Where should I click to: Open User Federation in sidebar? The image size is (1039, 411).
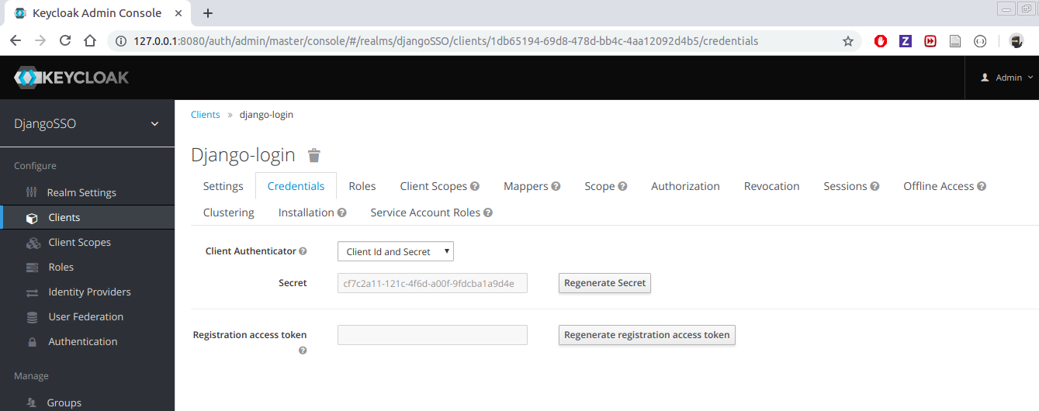coord(87,317)
